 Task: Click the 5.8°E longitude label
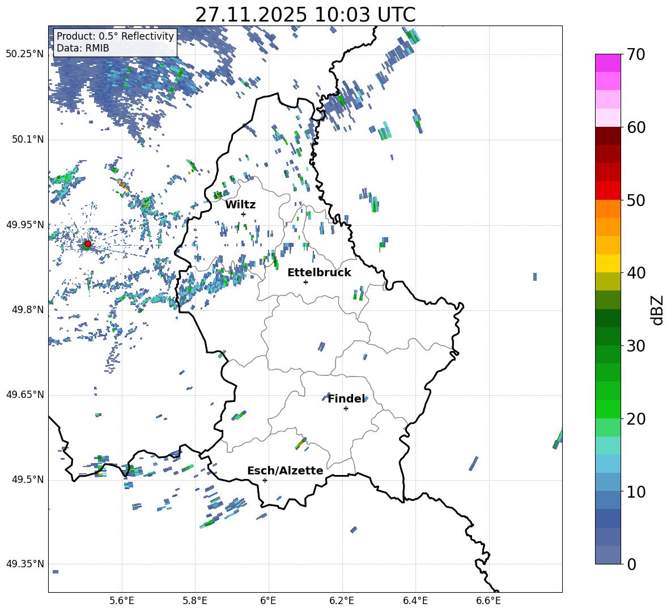[x=195, y=601]
